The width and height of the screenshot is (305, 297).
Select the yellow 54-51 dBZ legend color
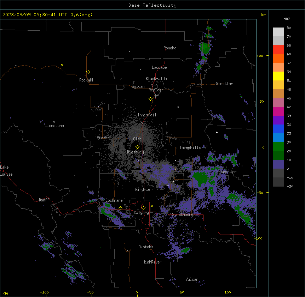tap(278, 76)
